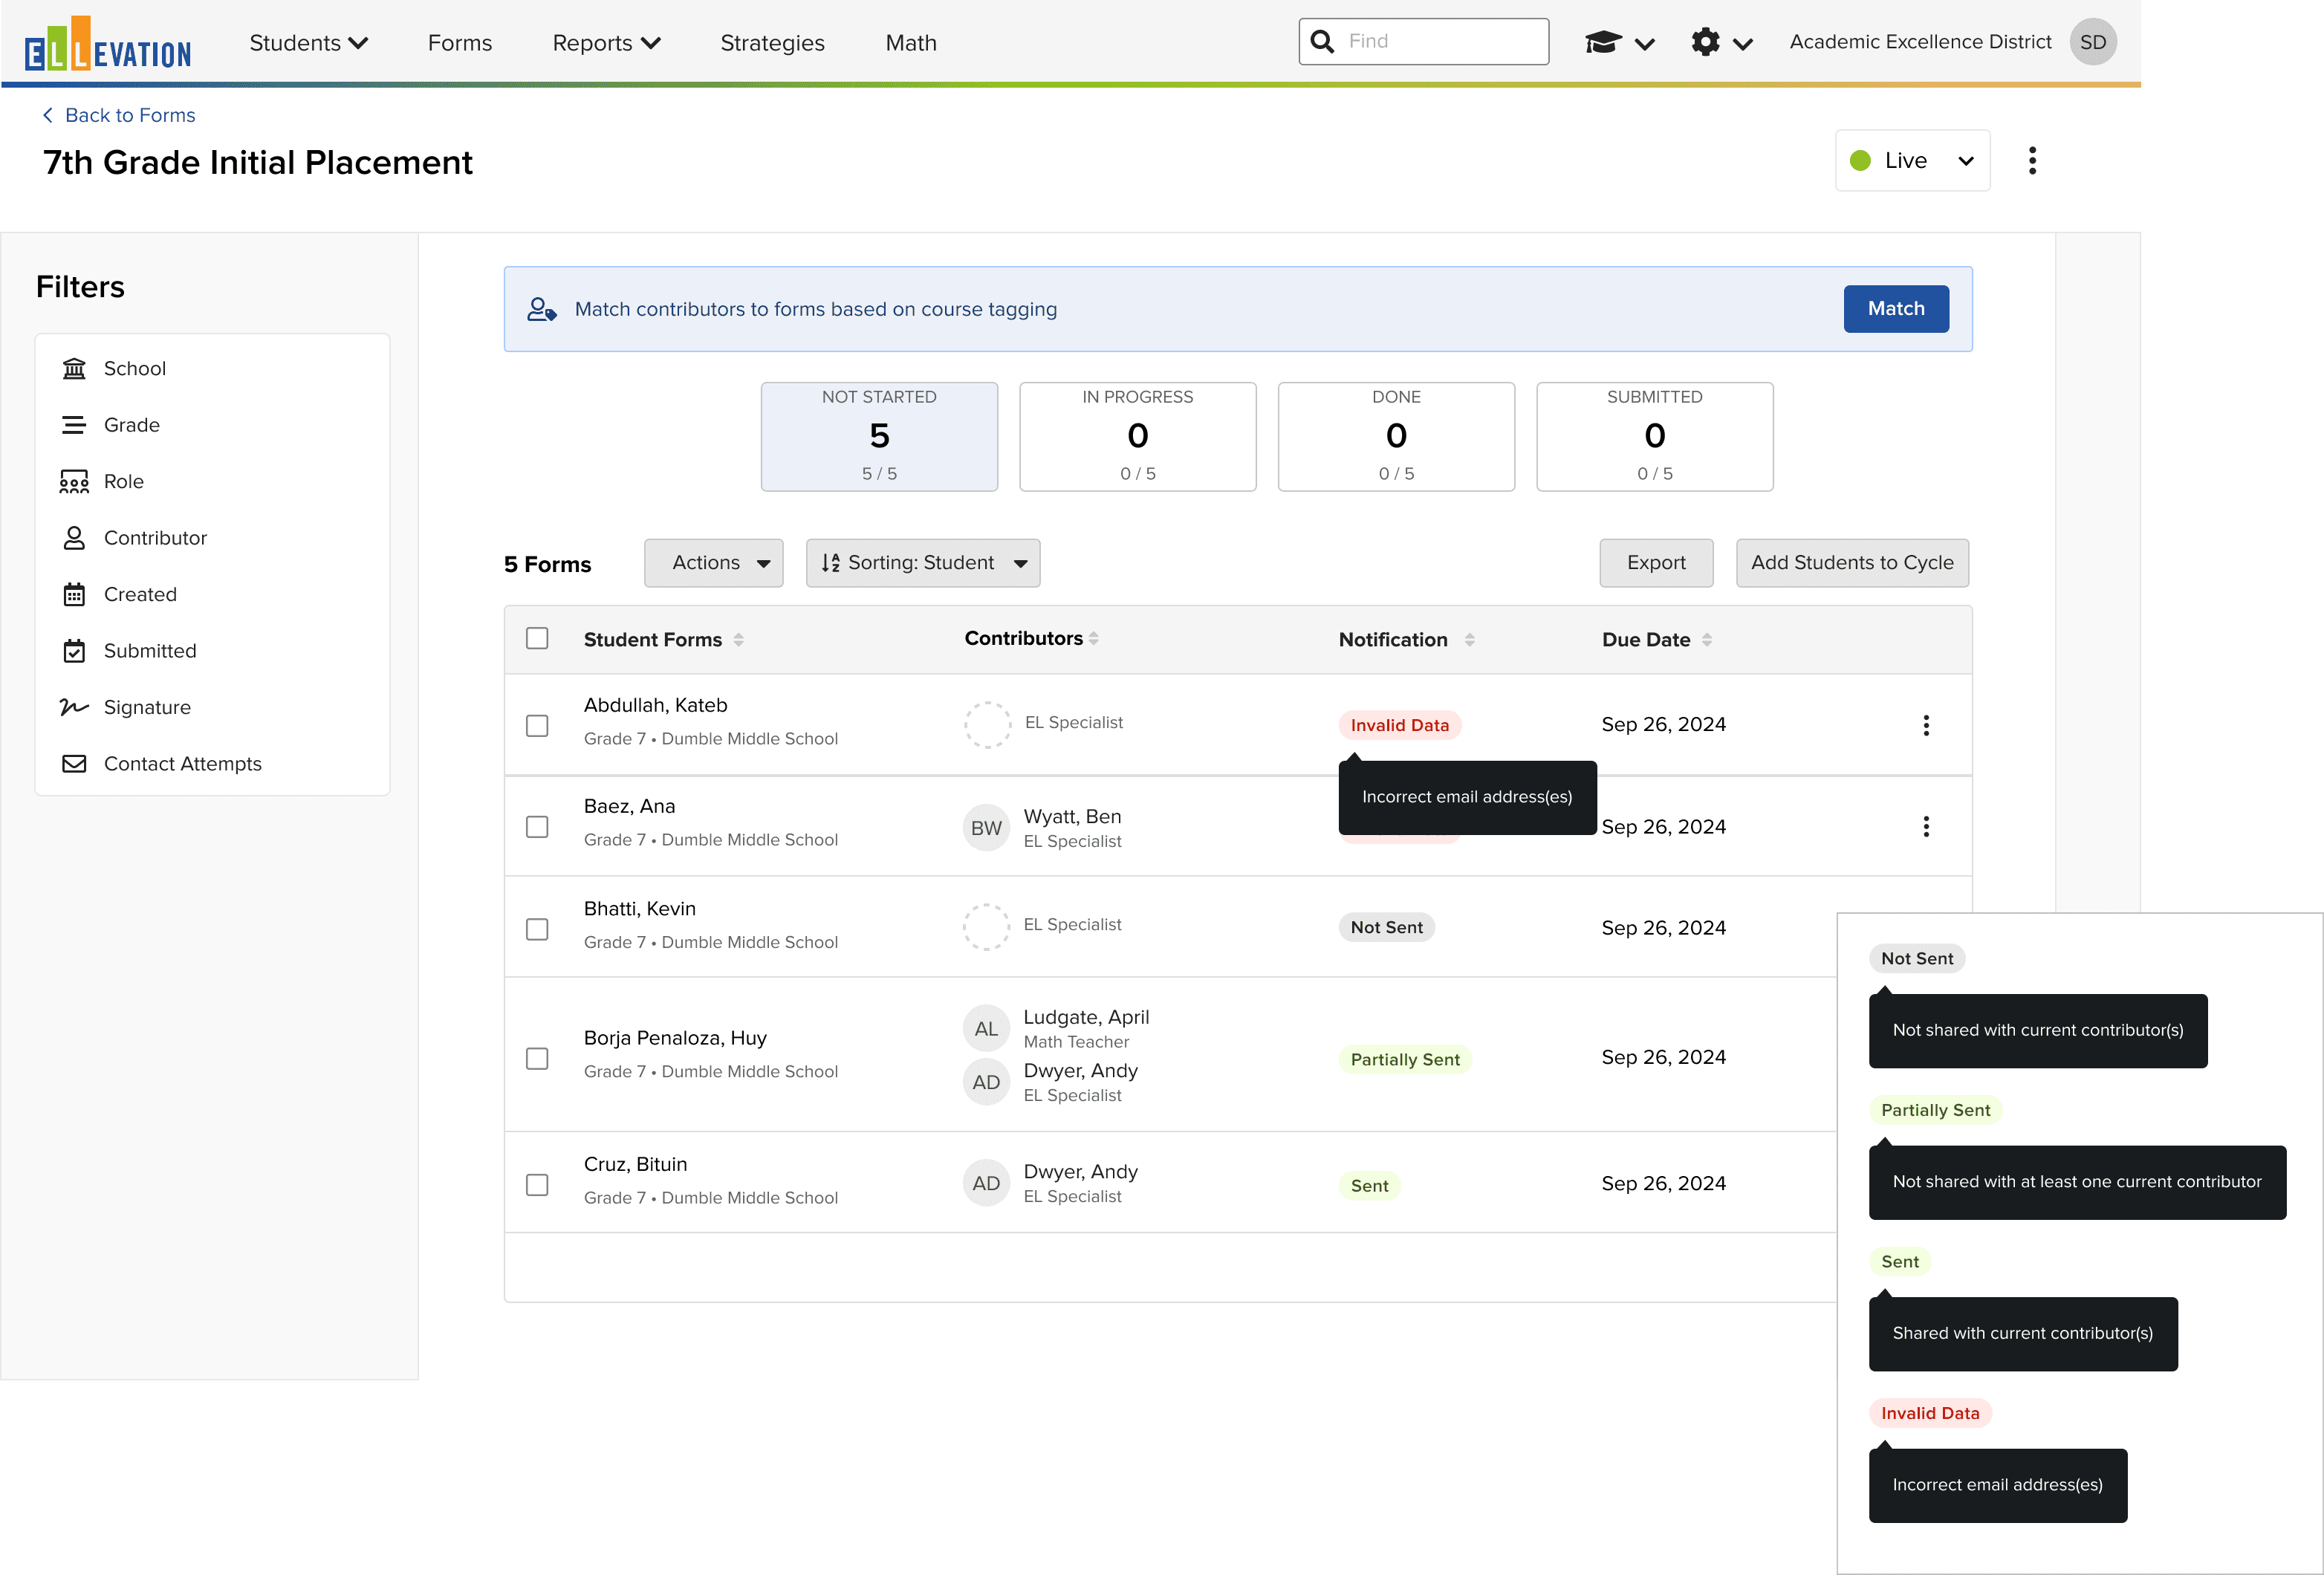
Task: Open the Actions dropdown
Action: 713,563
